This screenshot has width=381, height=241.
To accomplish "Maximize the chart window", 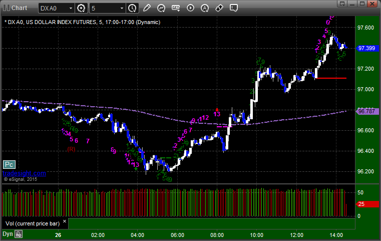I will [x=362, y=4].
